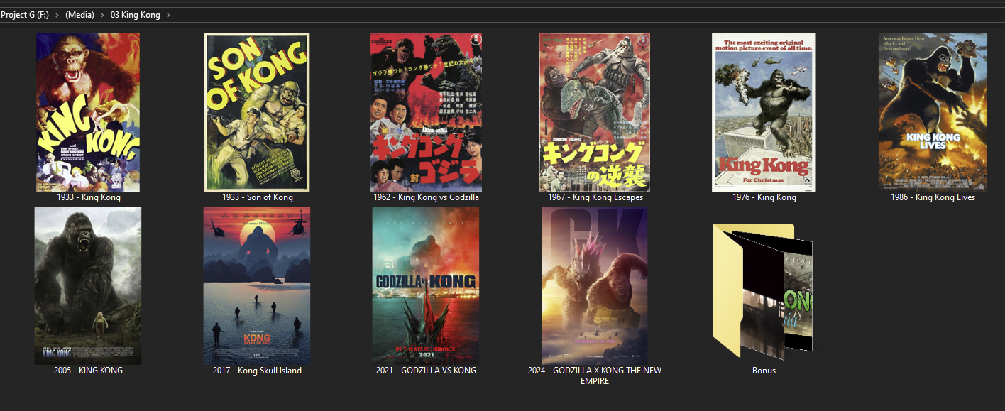Select the 2005 KING KONG poster icon

coord(88,285)
